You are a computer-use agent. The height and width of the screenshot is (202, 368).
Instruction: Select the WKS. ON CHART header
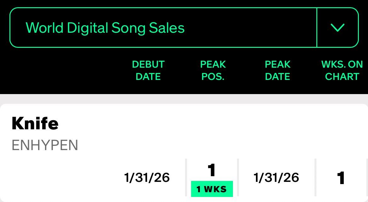(x=342, y=70)
